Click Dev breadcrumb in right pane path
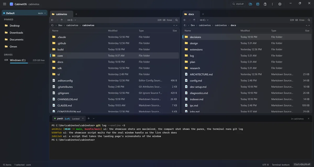314x167 pixels. click(x=193, y=25)
